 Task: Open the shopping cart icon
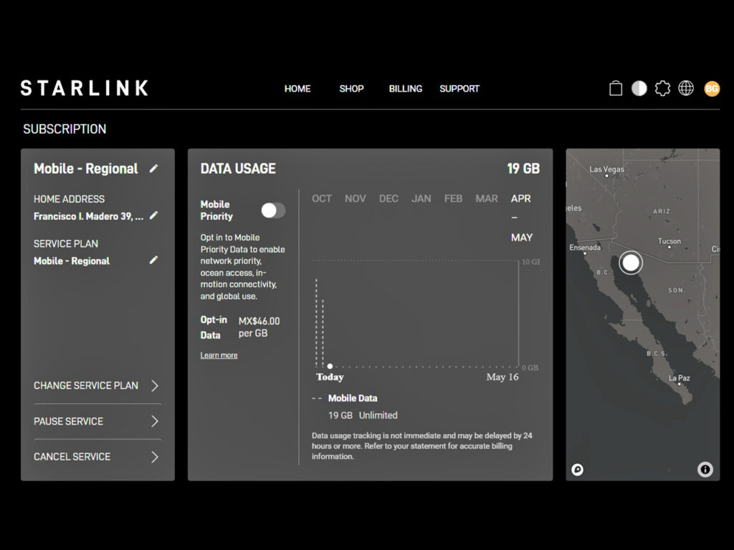coord(616,87)
